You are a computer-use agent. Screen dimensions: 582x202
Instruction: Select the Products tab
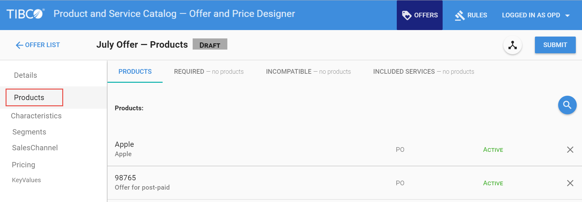tap(135, 72)
